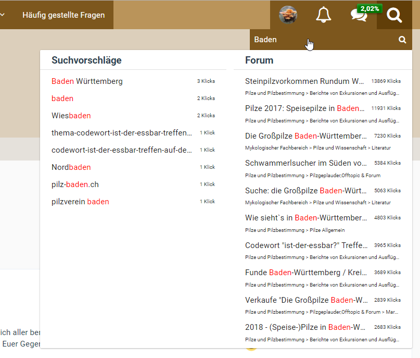Expand the dropdown chevron left of Häufig
The height and width of the screenshot is (358, 420).
(x=3, y=15)
